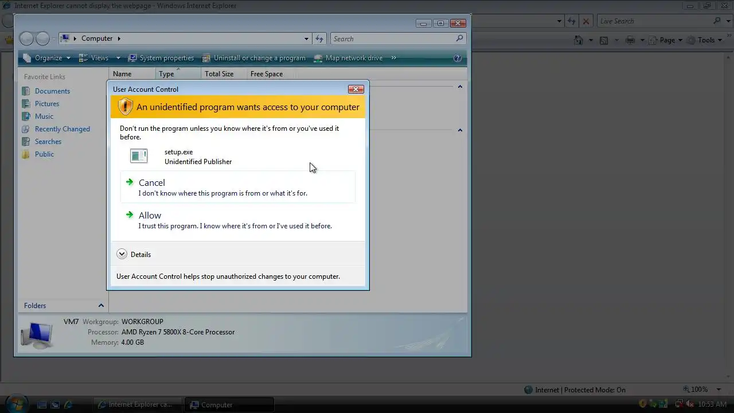The image size is (734, 413).
Task: Click the computer icon in the address bar
Action: click(65, 38)
